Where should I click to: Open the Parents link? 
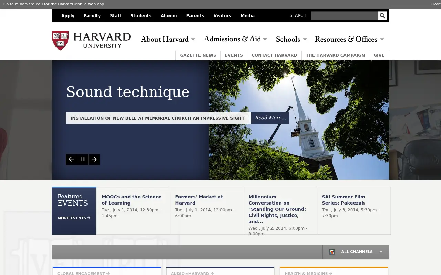tap(195, 16)
